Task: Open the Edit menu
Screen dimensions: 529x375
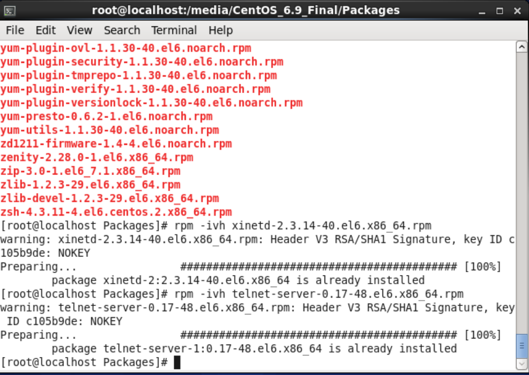Action: (x=45, y=30)
